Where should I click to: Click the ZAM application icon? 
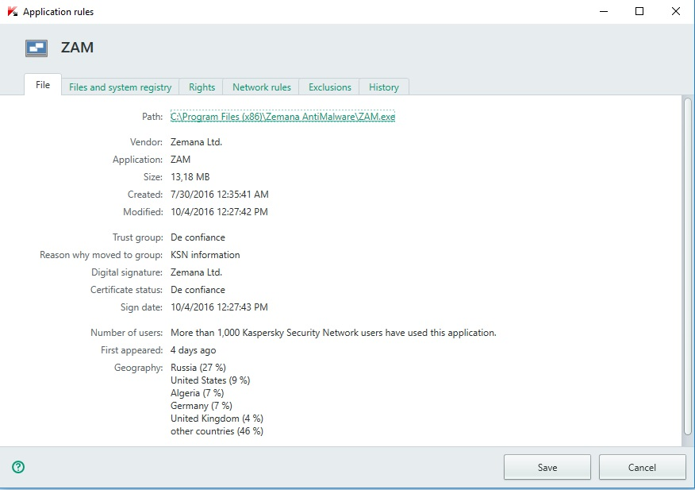[36, 48]
